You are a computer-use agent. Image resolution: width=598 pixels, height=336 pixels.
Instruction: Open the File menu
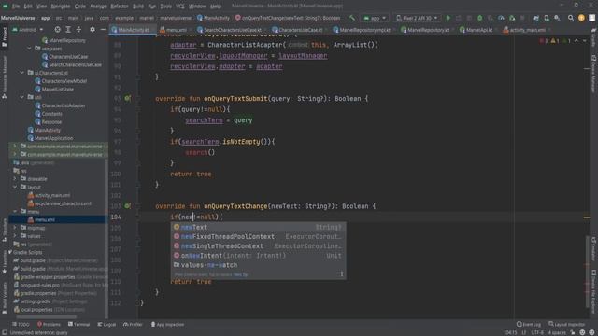point(16,7)
